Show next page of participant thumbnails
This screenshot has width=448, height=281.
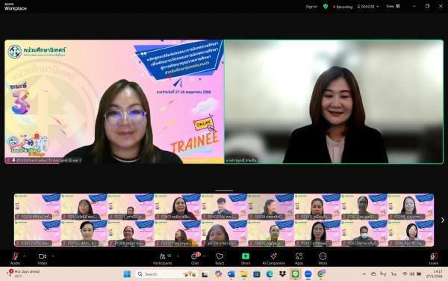tap(443, 220)
